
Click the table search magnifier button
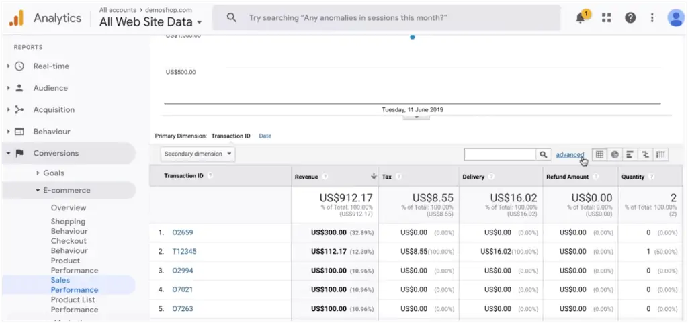click(x=543, y=154)
